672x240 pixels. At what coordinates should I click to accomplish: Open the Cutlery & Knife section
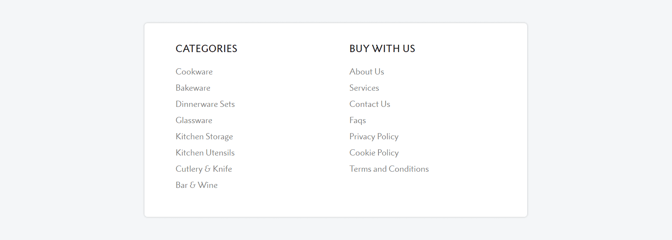tap(204, 169)
